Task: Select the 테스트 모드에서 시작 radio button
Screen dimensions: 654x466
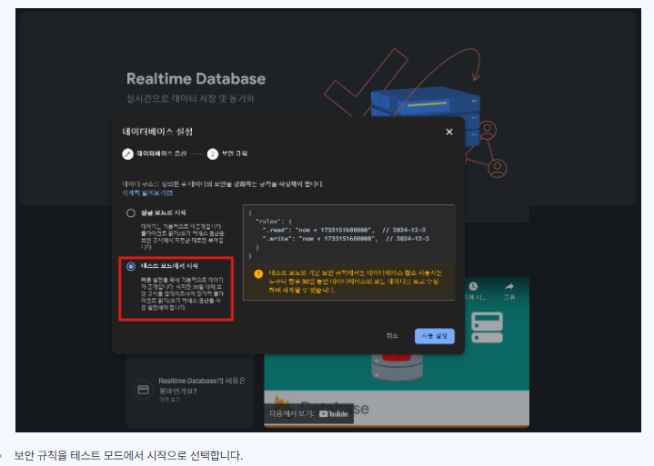Action: coord(131,266)
